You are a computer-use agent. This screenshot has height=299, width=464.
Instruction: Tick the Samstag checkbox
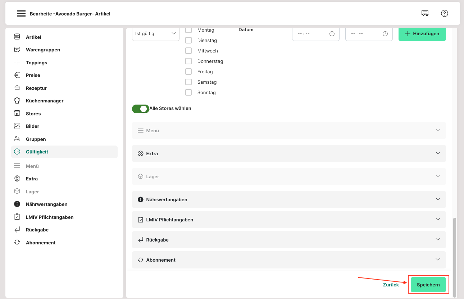pos(188,82)
